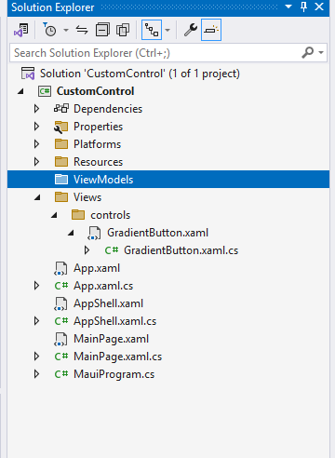Open Properties wrench icon
335x458 pixels.
click(x=191, y=30)
